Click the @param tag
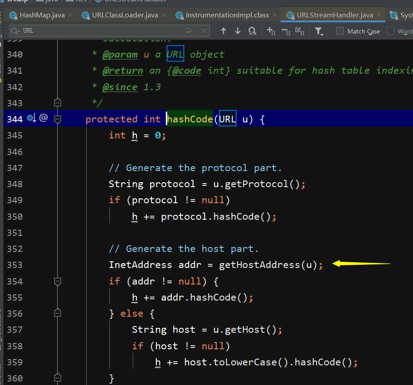413x385 pixels. click(120, 55)
